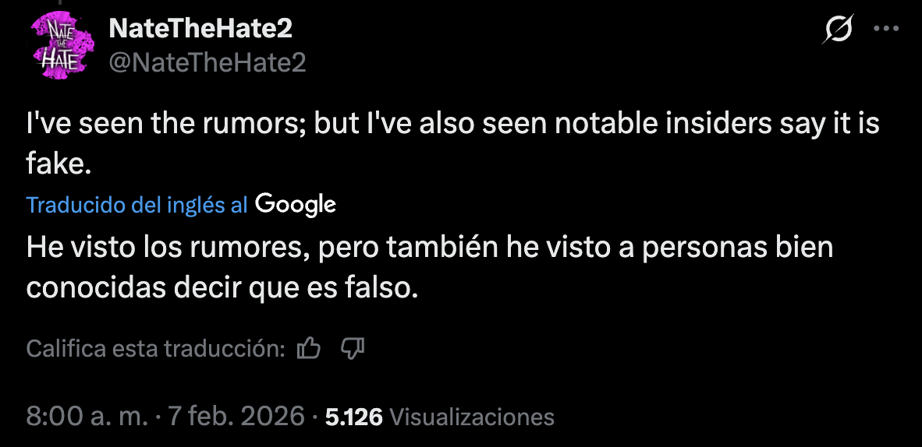Click the Visualizaciones label
Screen dimensions: 922x447
471,417
